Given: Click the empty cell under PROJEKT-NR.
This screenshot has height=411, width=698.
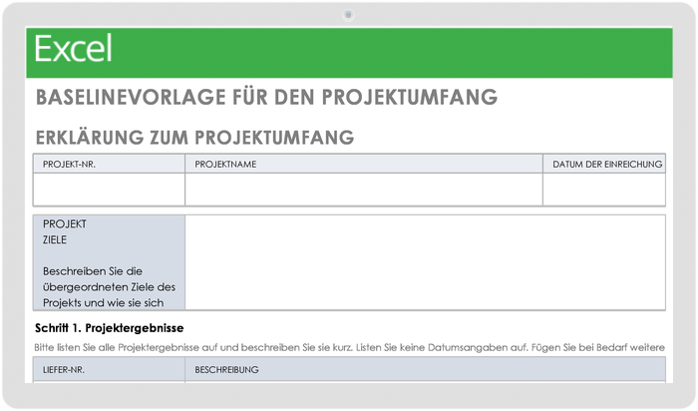Looking at the screenshot, I should tap(109, 190).
